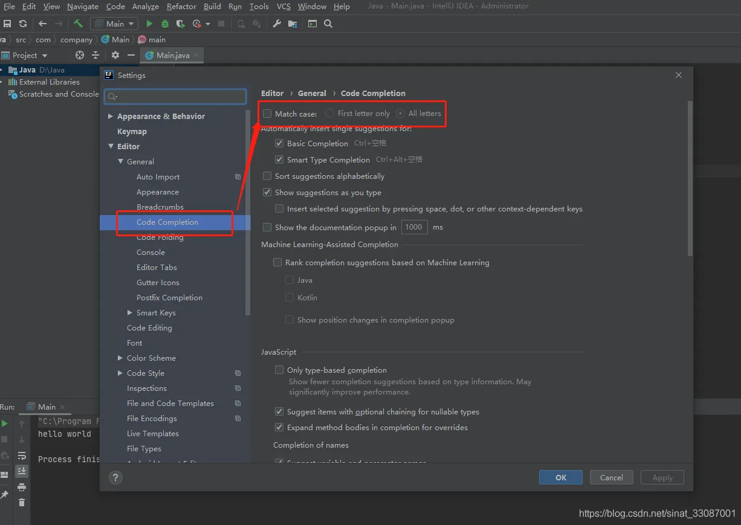This screenshot has height=525, width=741.
Task: Click the Cancel button
Action: (x=612, y=477)
